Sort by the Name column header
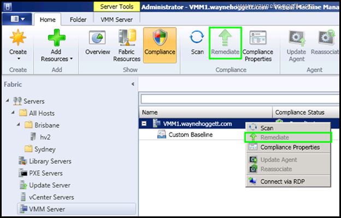 [x=205, y=112]
